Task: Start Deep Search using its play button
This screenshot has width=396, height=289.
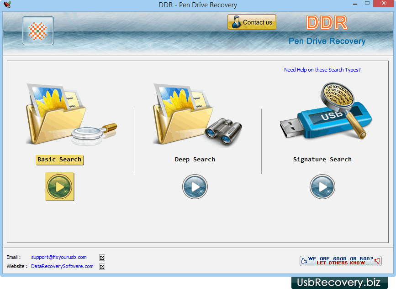Action: [x=195, y=187]
